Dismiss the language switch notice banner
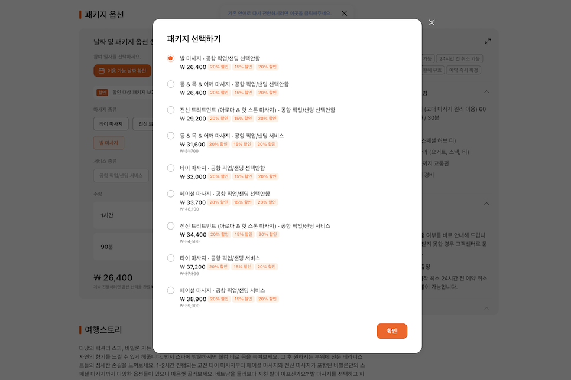Screen dimensions: 571x380 [344, 14]
